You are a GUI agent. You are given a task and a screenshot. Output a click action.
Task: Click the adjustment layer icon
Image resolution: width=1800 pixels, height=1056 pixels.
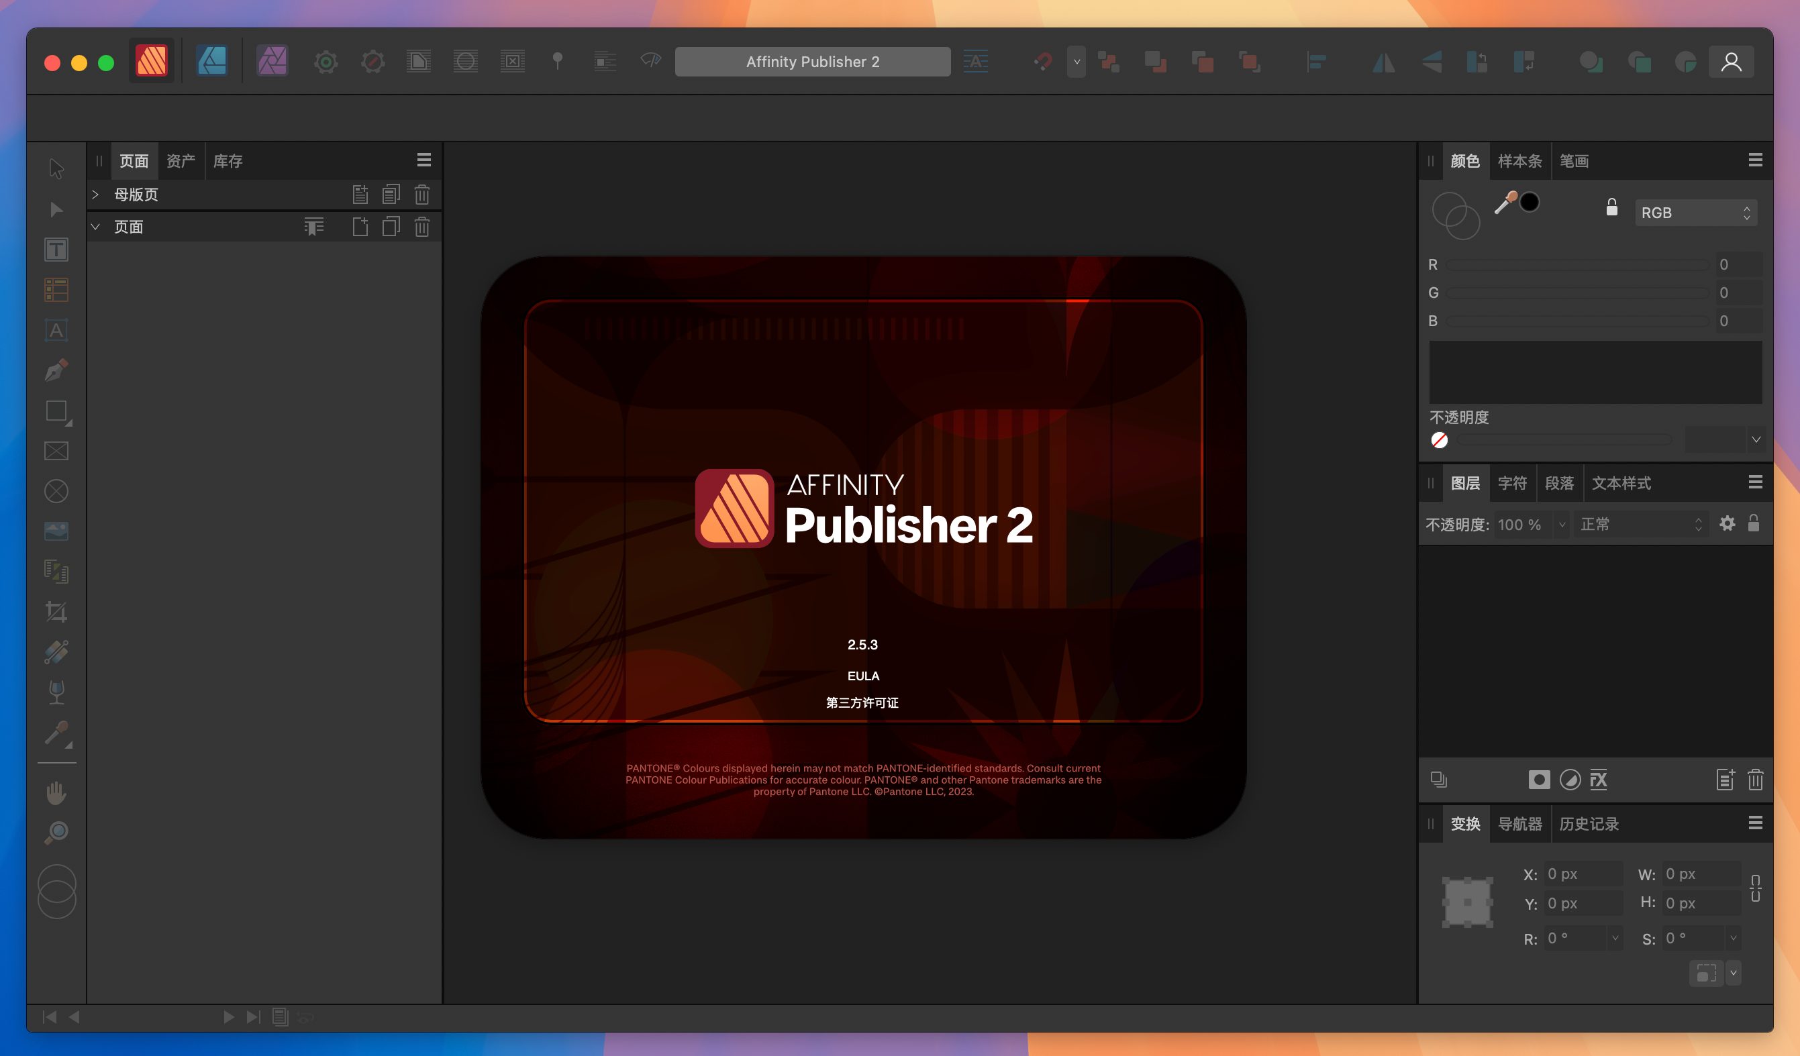coord(1569,780)
